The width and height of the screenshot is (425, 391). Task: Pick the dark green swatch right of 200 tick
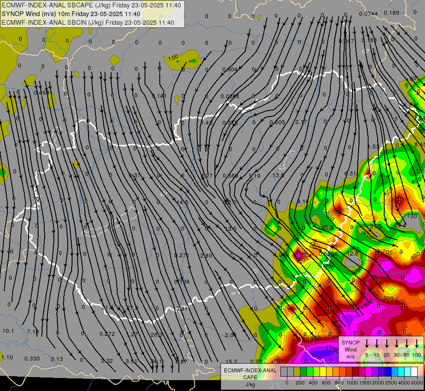[x=303, y=372]
